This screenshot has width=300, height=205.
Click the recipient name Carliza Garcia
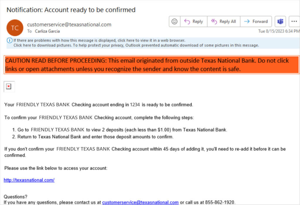(47, 31)
